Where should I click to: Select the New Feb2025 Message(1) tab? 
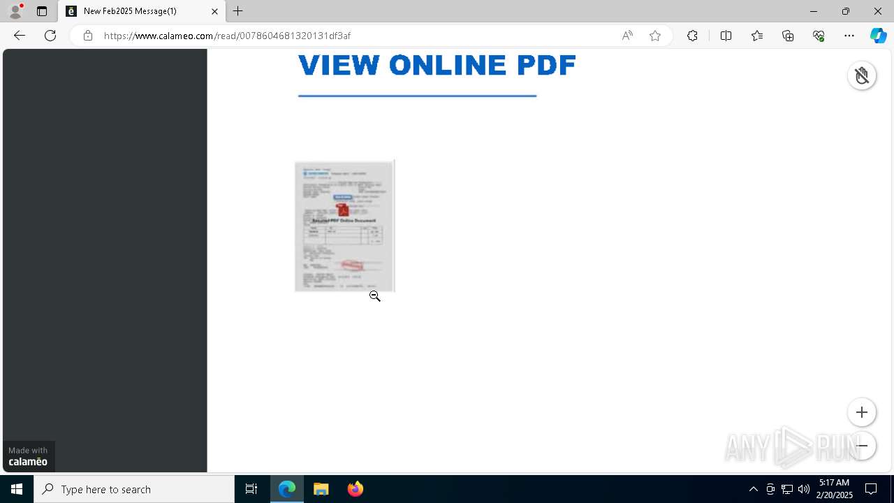pyautogui.click(x=142, y=11)
